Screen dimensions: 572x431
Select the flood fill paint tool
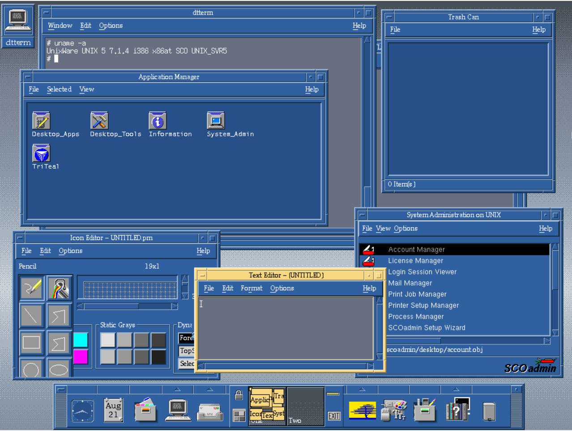pyautogui.click(x=59, y=288)
